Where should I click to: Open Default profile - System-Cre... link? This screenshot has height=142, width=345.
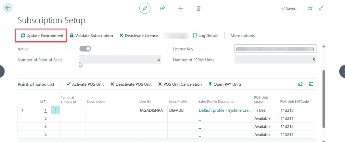(x=225, y=110)
